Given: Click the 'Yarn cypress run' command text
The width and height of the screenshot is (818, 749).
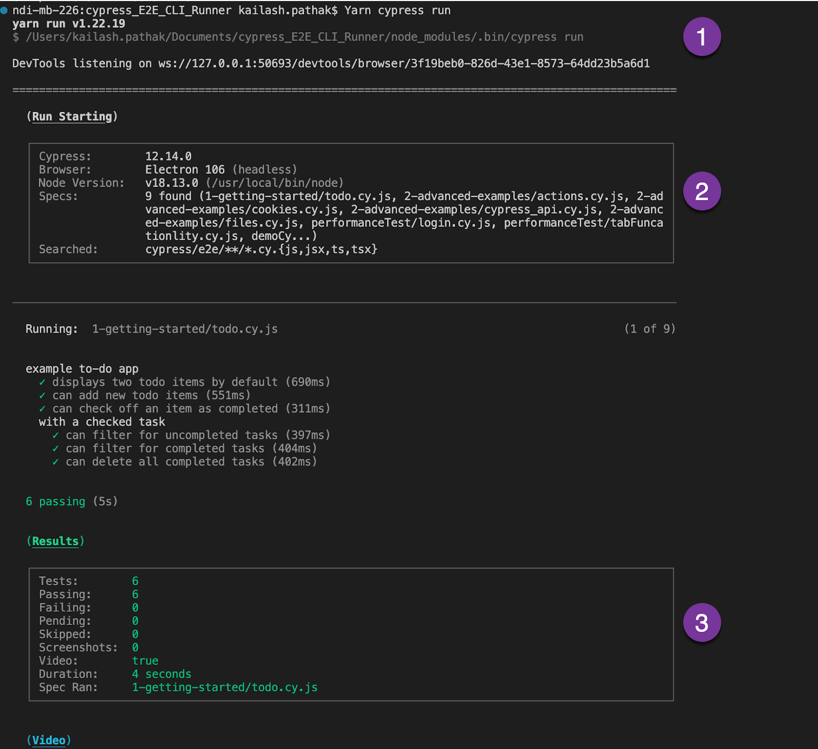Looking at the screenshot, I should pyautogui.click(x=397, y=10).
